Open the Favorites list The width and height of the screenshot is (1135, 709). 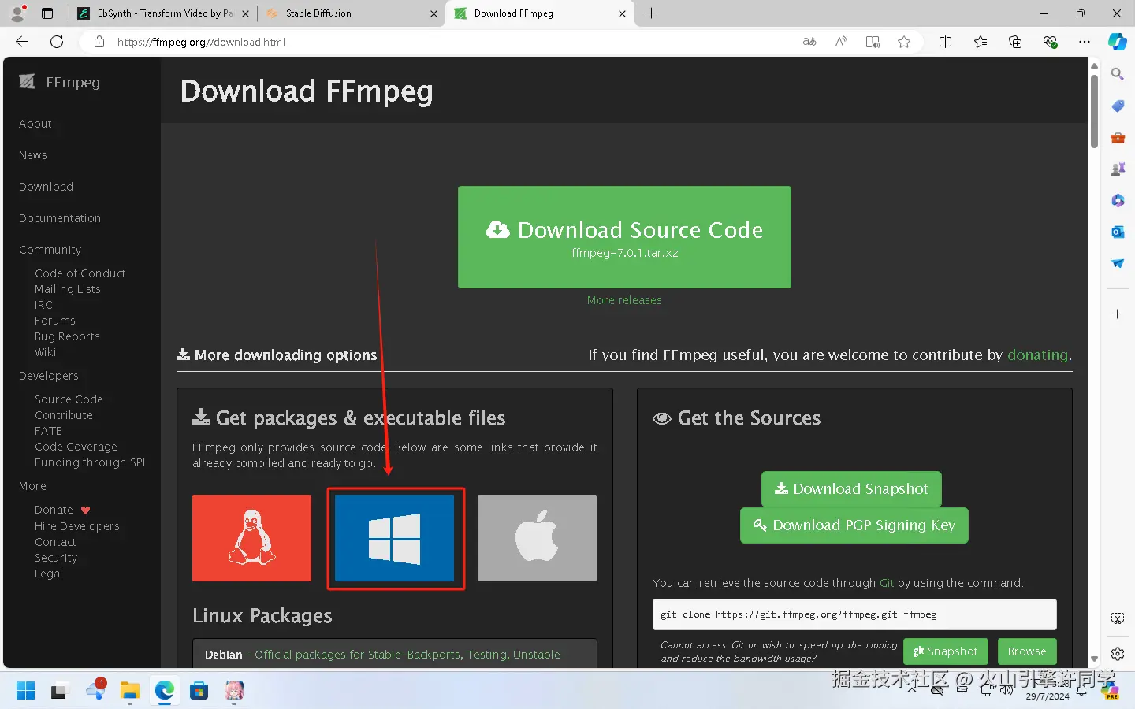coord(981,42)
